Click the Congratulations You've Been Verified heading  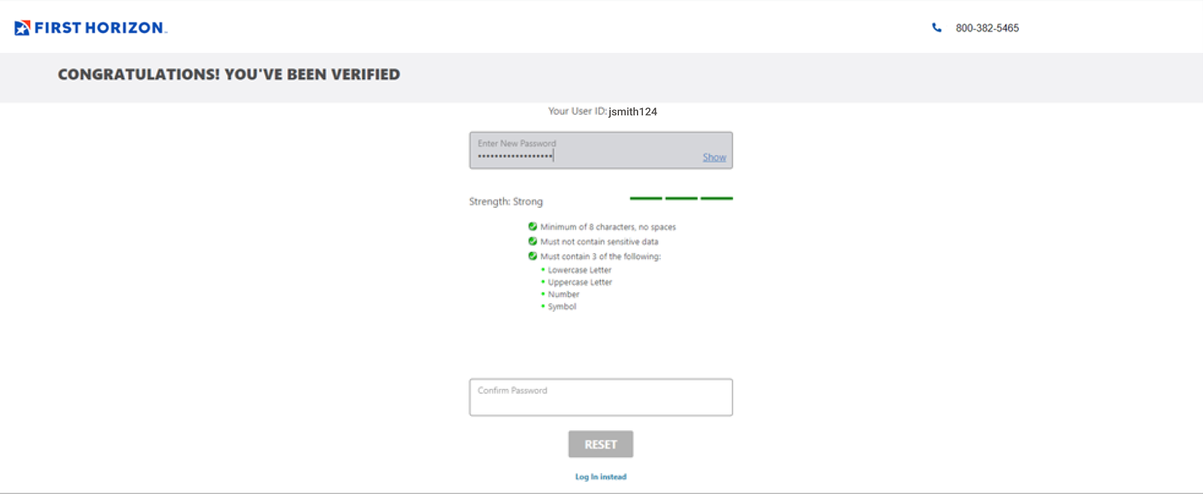coord(229,75)
